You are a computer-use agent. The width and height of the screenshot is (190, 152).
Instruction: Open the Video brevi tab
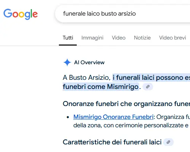(173, 38)
